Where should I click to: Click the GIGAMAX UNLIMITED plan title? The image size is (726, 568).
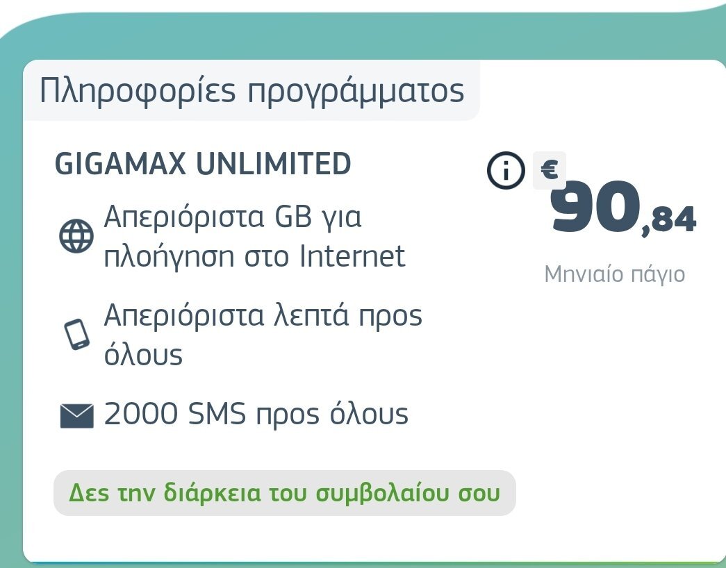[203, 164]
